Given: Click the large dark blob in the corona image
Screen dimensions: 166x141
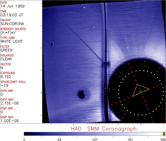Looking at the screenshot, I should 82,94.
